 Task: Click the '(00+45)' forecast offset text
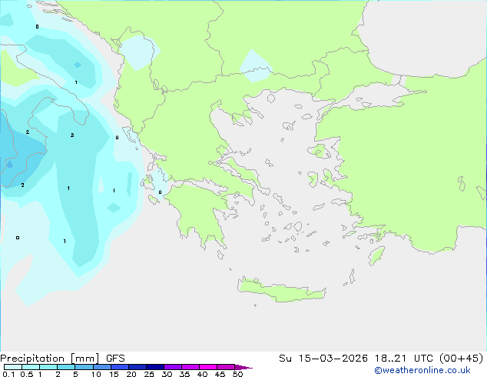[x=461, y=359]
